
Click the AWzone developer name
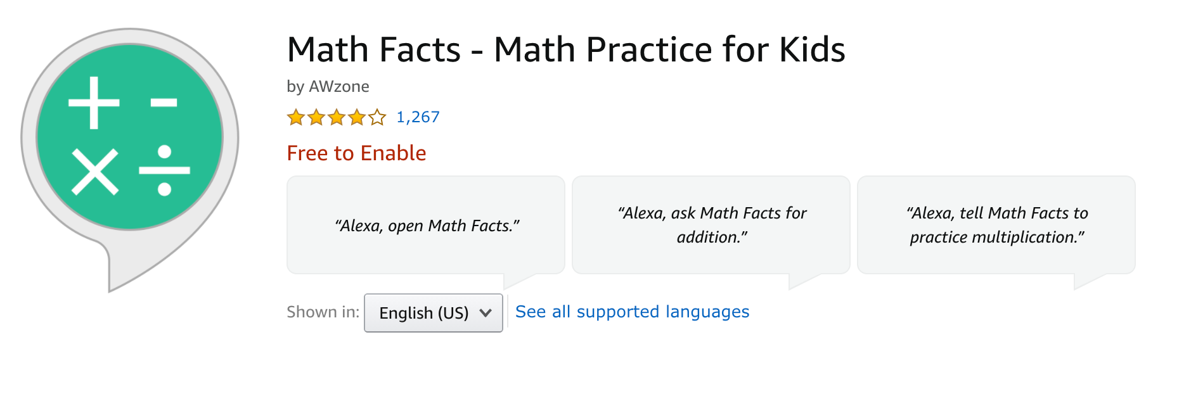(338, 86)
